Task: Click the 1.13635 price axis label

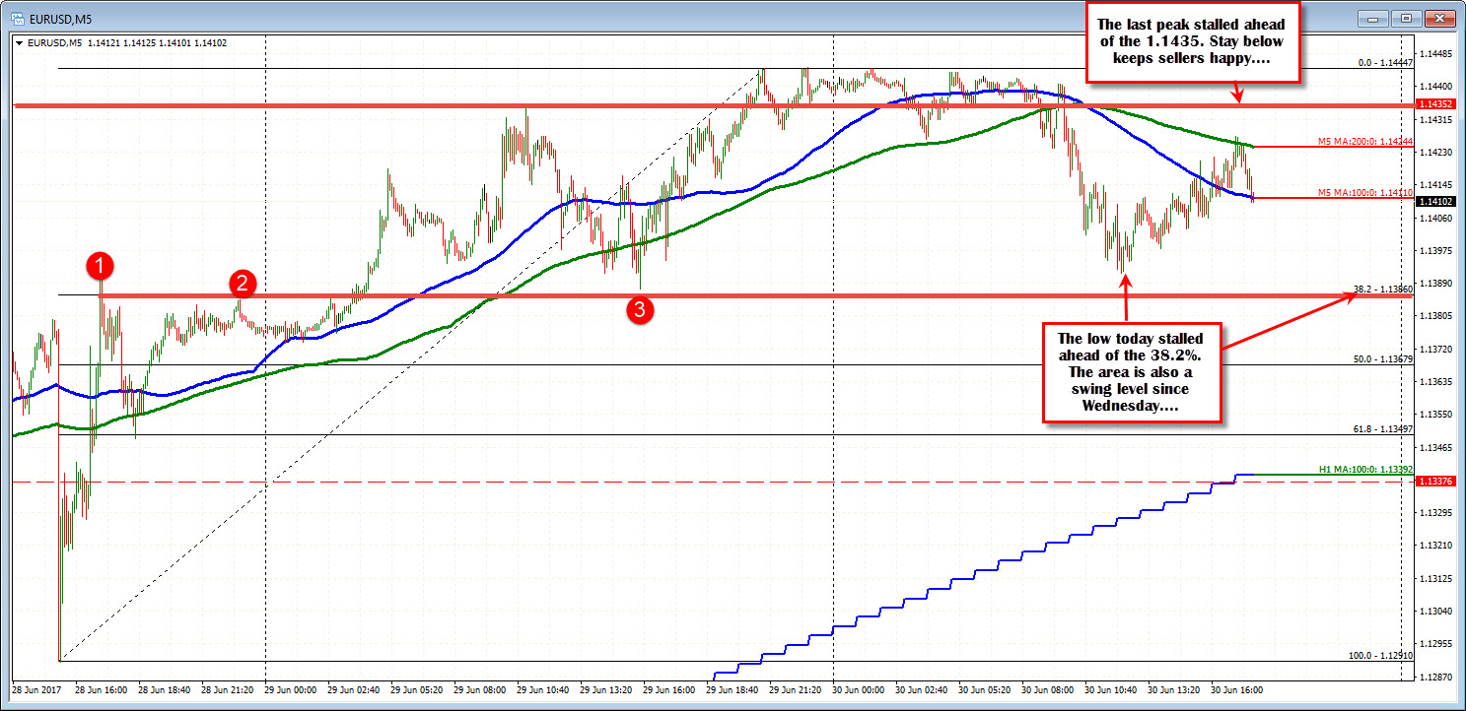Action: tap(1434, 382)
